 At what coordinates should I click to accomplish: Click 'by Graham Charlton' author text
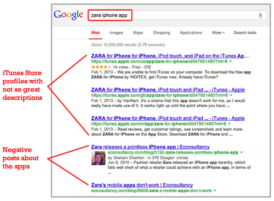click(x=126, y=158)
